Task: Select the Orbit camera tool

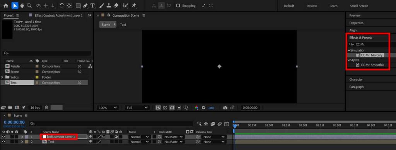Action: click(x=38, y=5)
